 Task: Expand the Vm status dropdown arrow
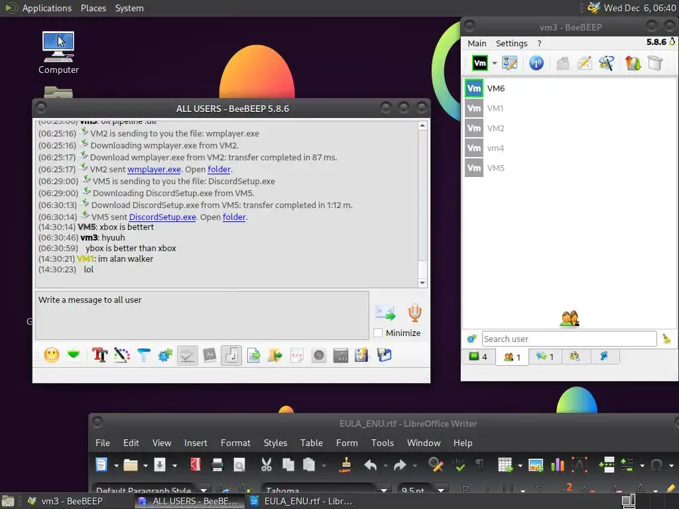(494, 63)
